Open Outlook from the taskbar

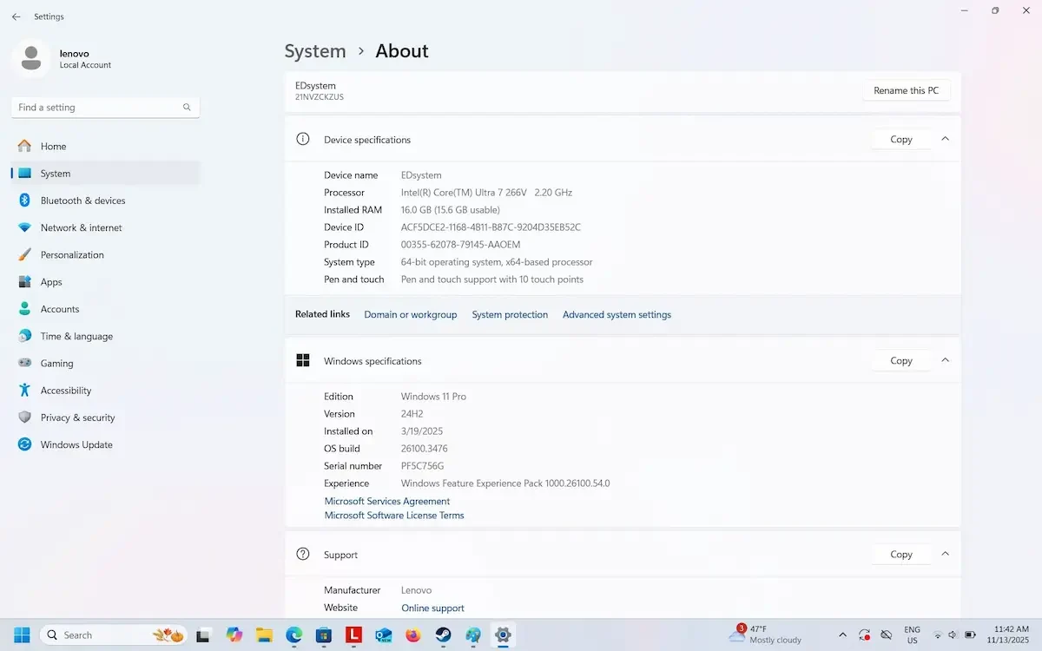384,635
